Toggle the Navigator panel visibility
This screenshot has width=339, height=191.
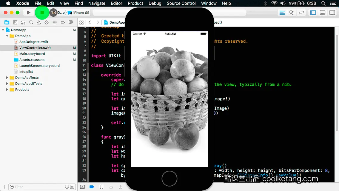click(x=313, y=13)
